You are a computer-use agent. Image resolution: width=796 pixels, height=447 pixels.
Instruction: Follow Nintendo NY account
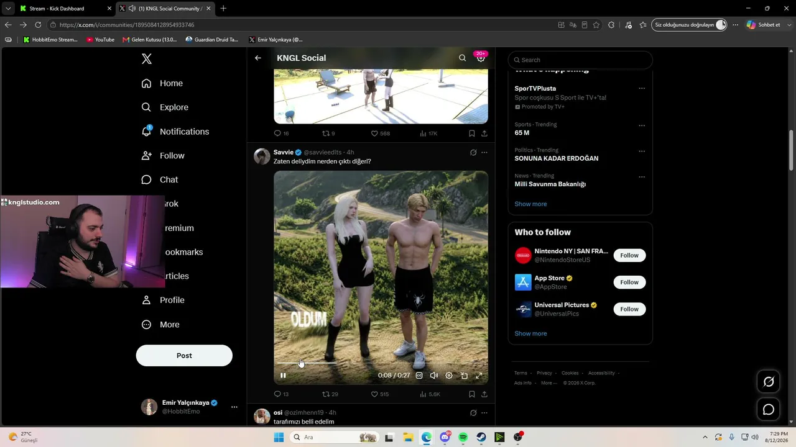[629, 255]
